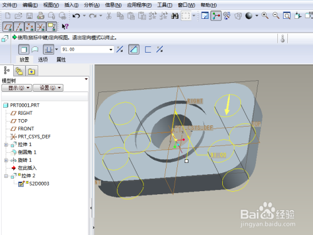The width and height of the screenshot is (313, 235).
Task: Collapse navigator panel with side arrow
Action: tap(91, 208)
